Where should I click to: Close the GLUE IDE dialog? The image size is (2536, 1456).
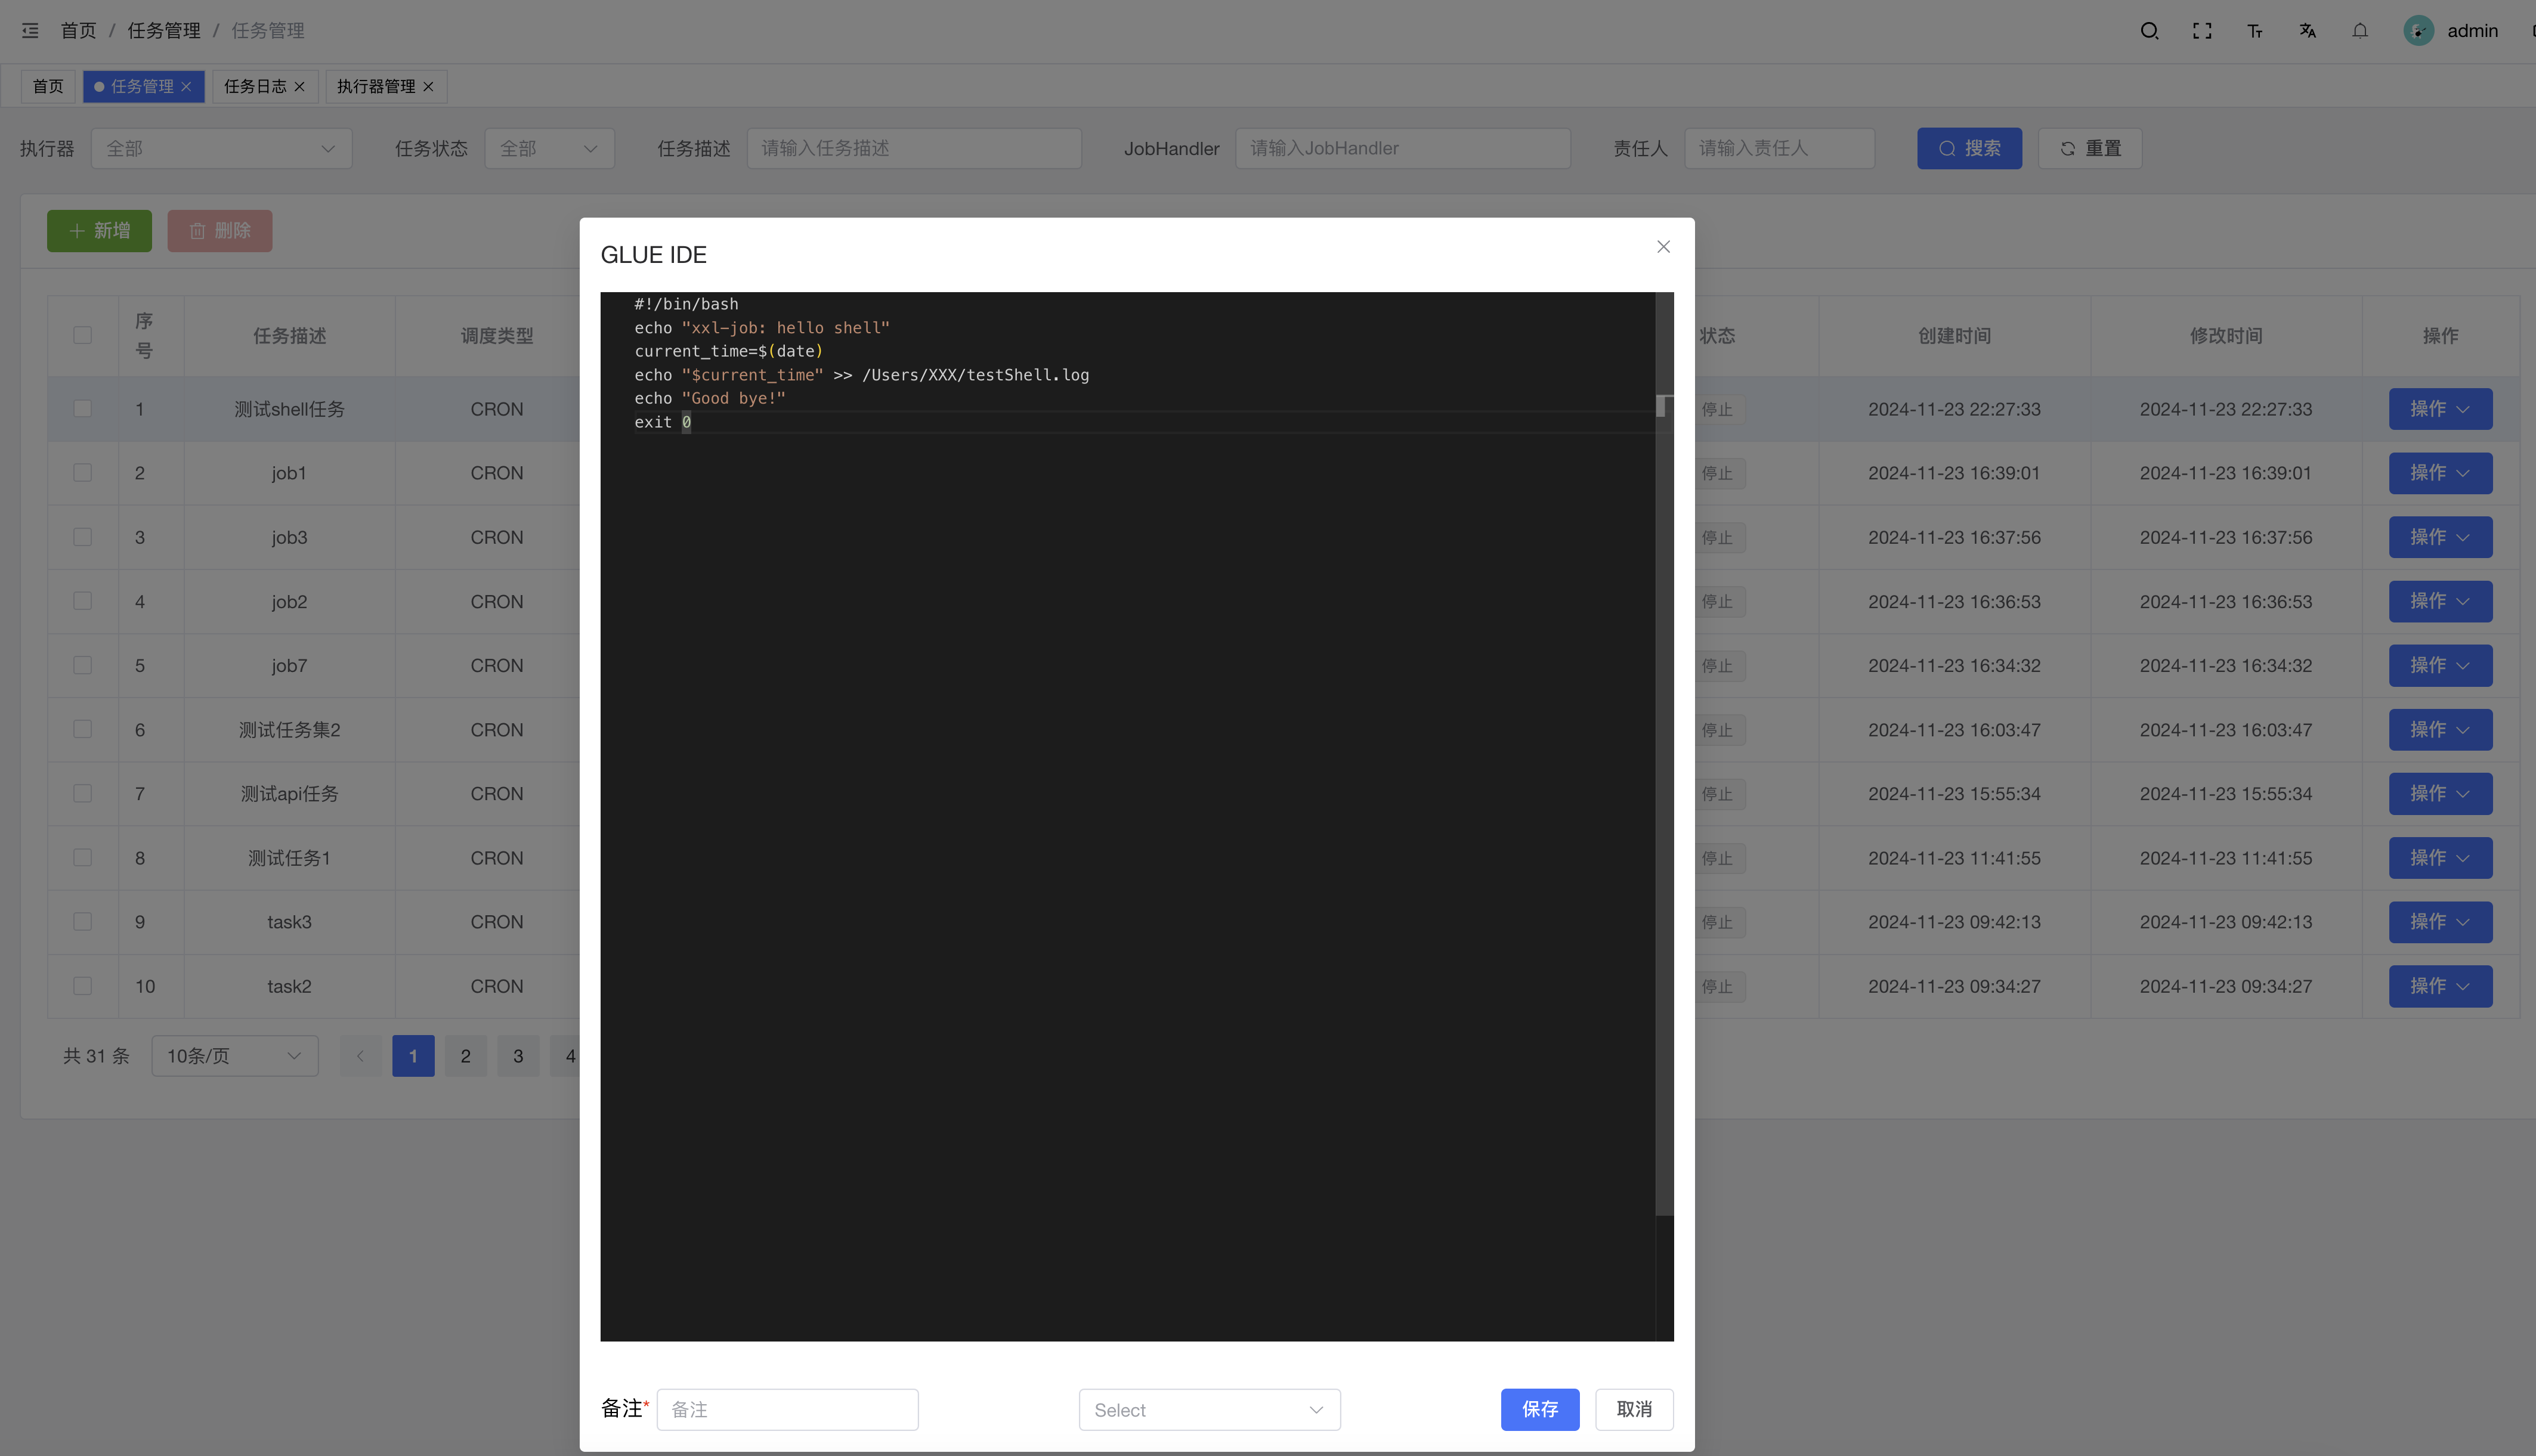click(x=1663, y=246)
